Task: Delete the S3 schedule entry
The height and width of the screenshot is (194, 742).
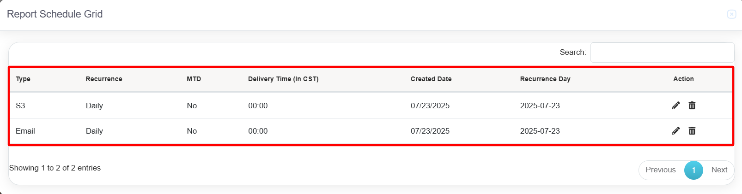Action: click(x=692, y=106)
